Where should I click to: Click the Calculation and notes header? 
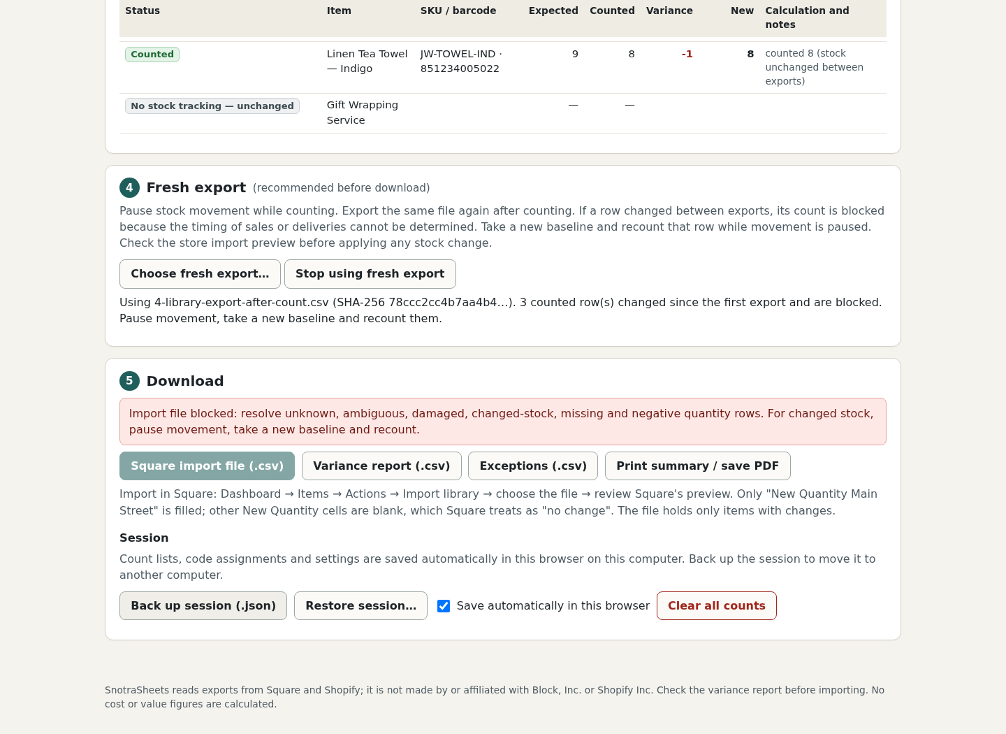point(808,17)
